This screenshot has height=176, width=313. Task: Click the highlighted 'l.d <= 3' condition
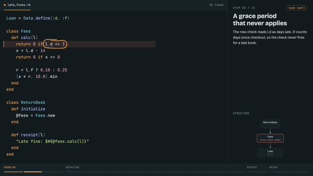coord(55,44)
